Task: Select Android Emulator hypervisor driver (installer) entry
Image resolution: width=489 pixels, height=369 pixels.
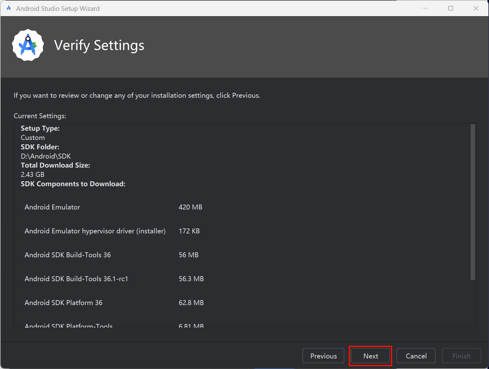Action: pyautogui.click(x=95, y=231)
